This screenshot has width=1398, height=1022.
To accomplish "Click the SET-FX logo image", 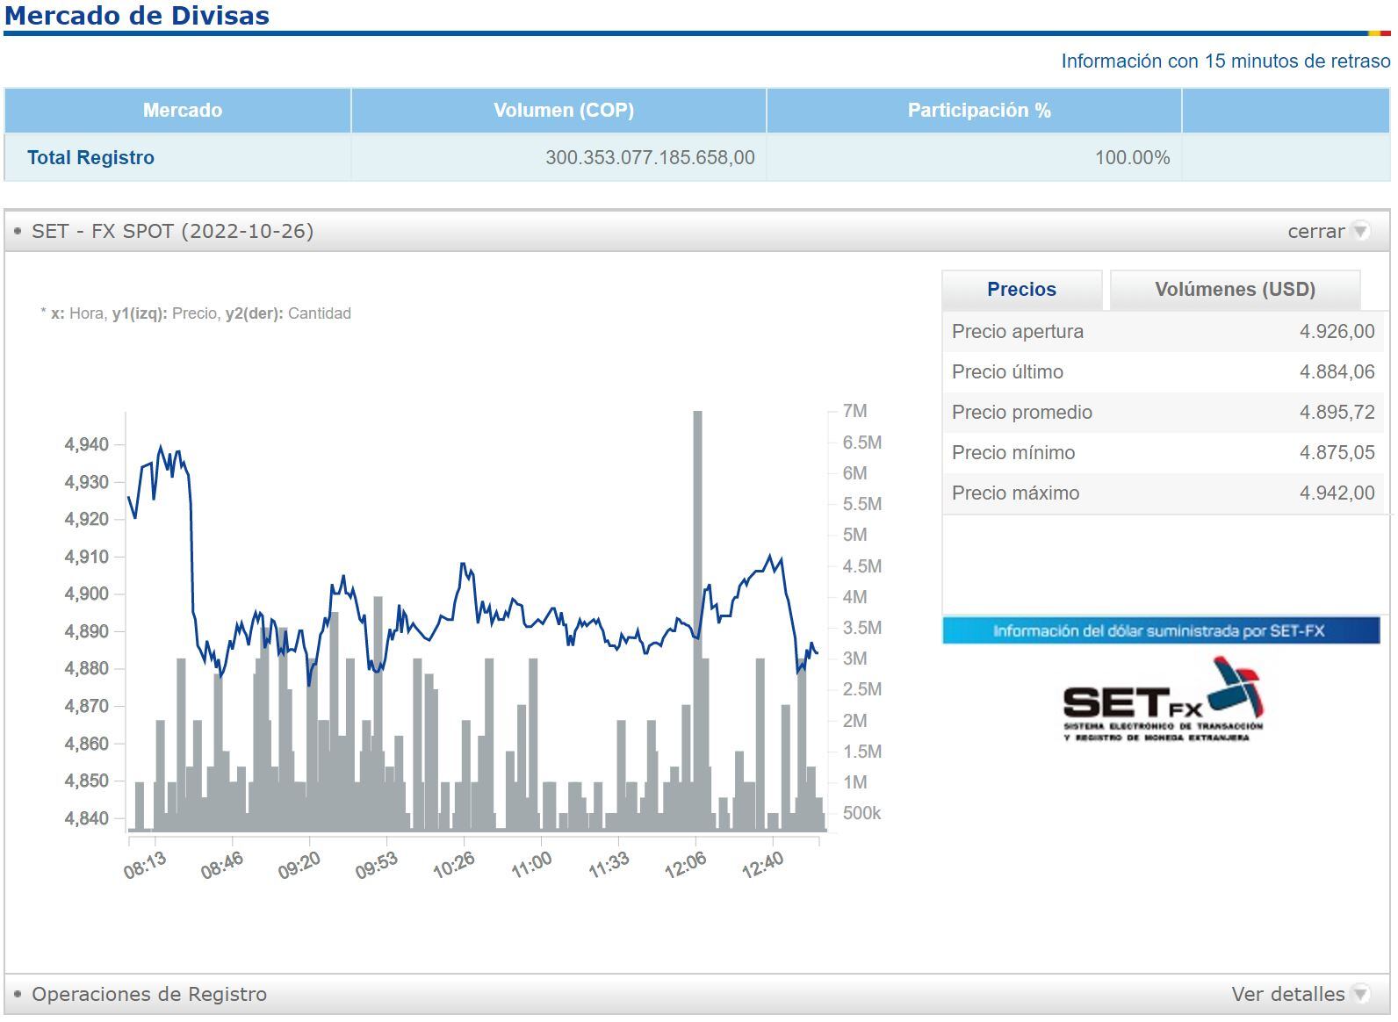I will [1162, 701].
